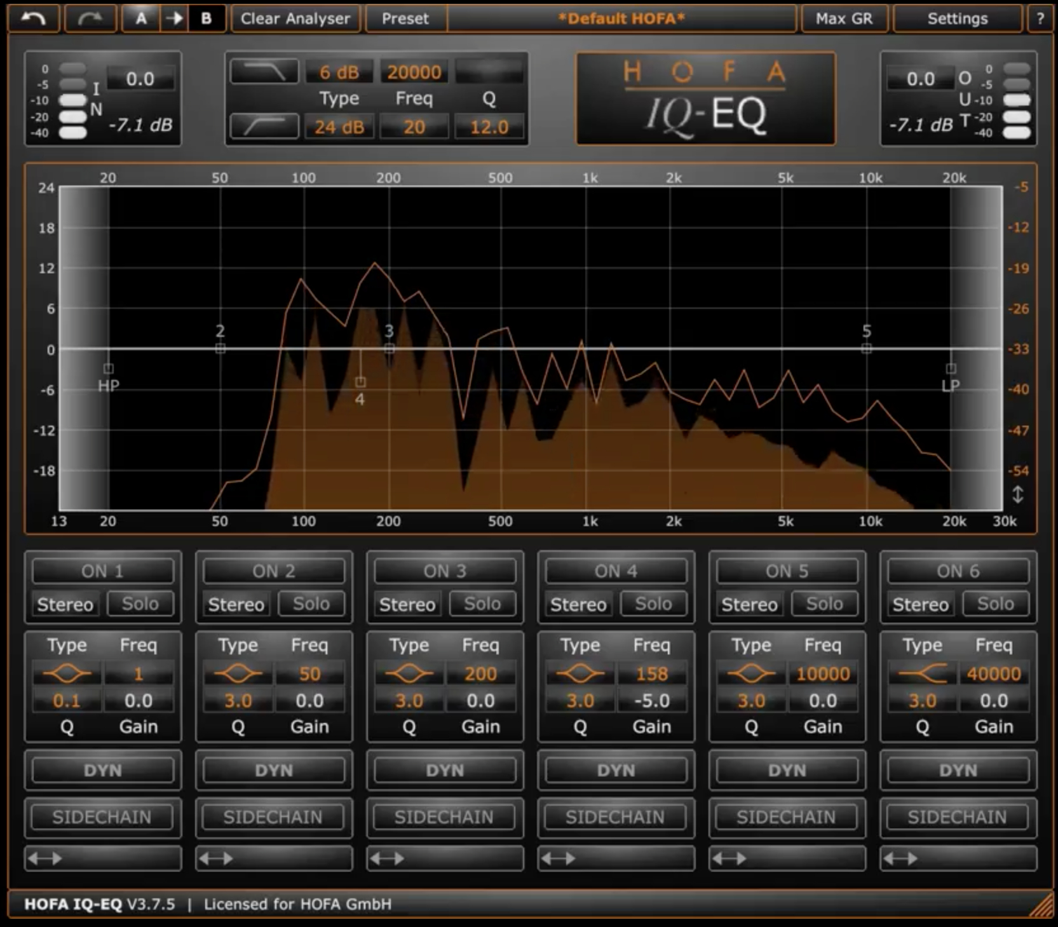This screenshot has width=1058, height=927.
Task: Select the high-pass filter shape icon
Action: click(x=264, y=126)
